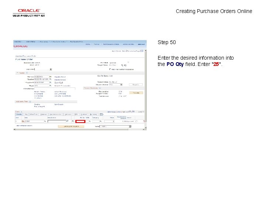Click the Purchasing Kit link

[x=40, y=107]
